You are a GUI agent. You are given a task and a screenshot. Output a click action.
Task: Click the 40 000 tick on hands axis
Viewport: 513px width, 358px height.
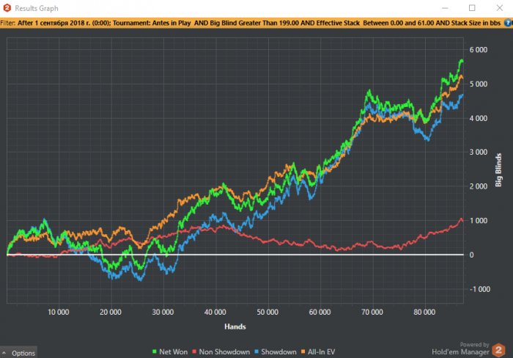click(215, 311)
